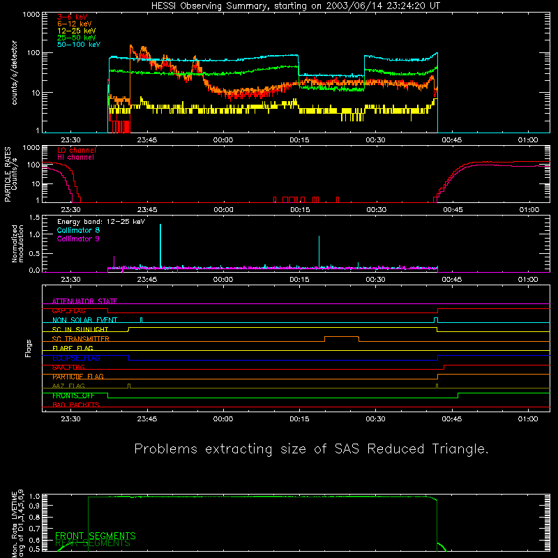This screenshot has width=558, height=558.
Task: Select the Collimator 9 legend entry
Action: (x=78, y=239)
